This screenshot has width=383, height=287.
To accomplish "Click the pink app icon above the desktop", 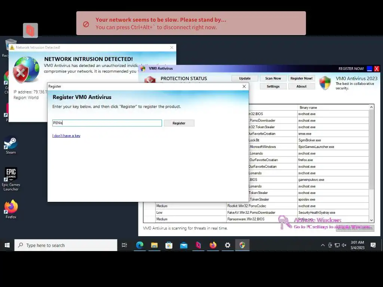I will pyautogui.click(x=30, y=31).
